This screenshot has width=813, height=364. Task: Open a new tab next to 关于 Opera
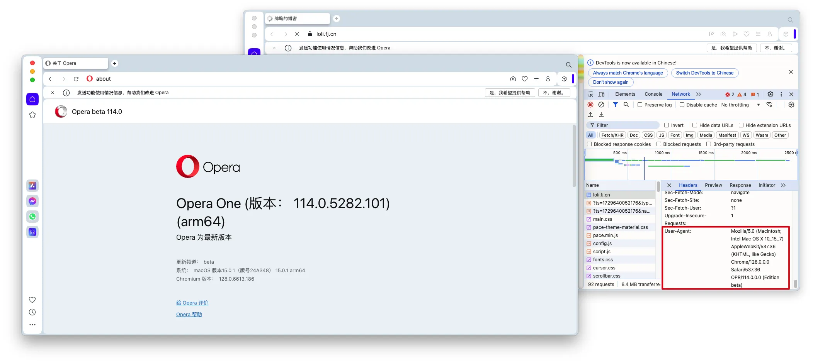(115, 63)
